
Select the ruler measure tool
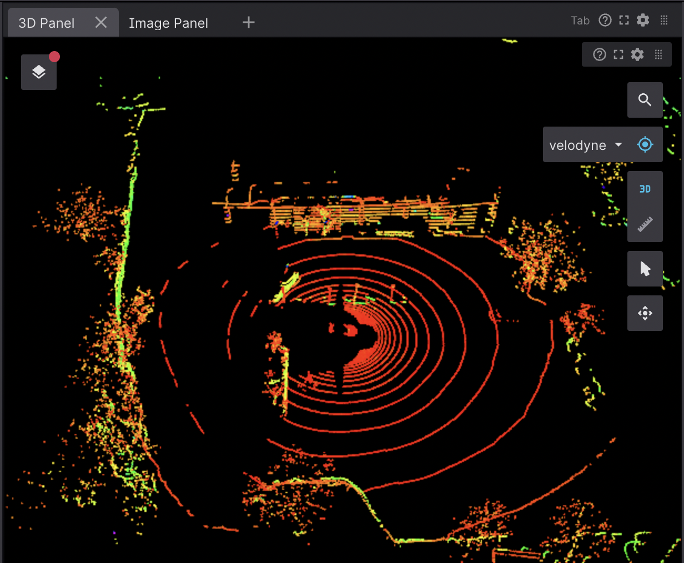(645, 224)
